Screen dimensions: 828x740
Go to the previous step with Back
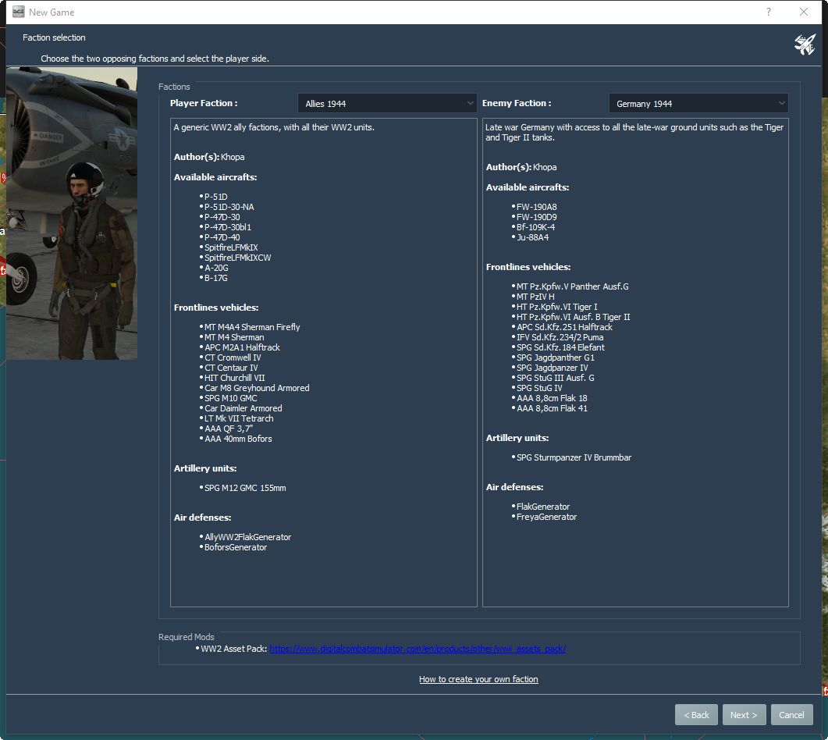[696, 714]
